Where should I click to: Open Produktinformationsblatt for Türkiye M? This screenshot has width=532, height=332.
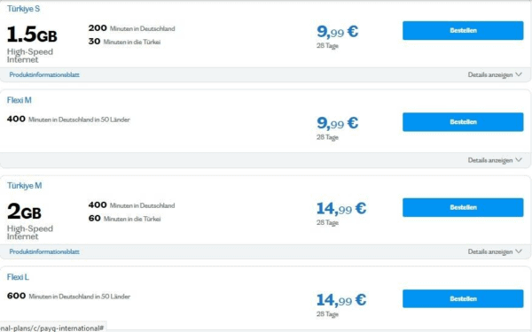point(44,251)
